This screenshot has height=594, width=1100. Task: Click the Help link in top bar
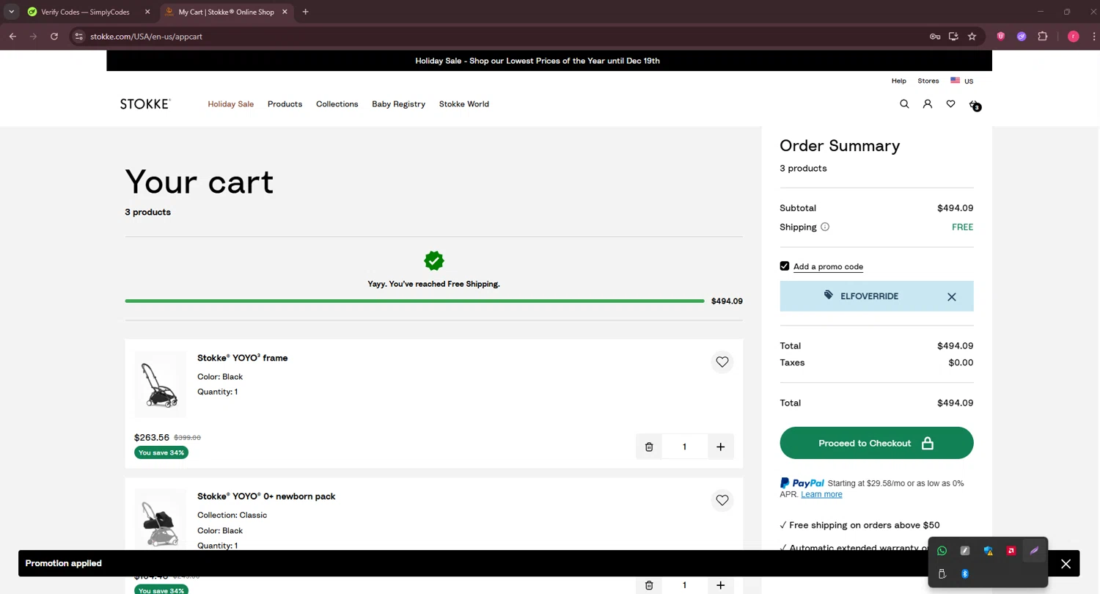pos(898,81)
